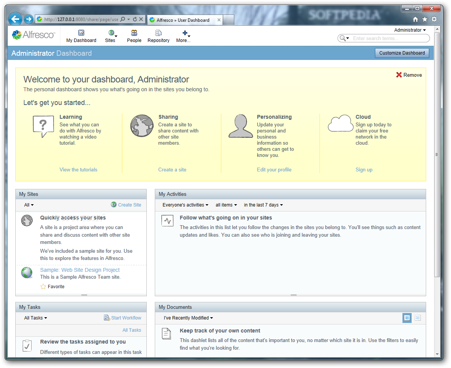Click the red X Remove icon
The image size is (451, 368).
[399, 75]
